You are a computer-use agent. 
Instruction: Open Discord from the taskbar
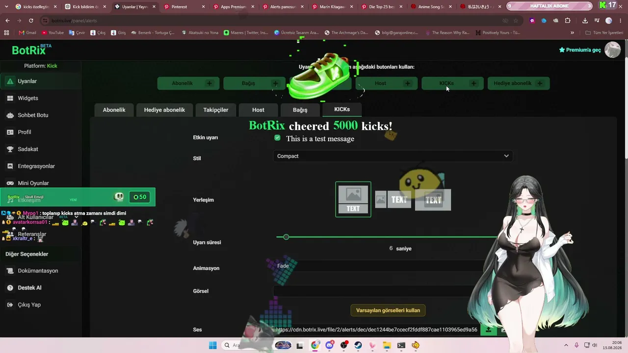[329, 345]
